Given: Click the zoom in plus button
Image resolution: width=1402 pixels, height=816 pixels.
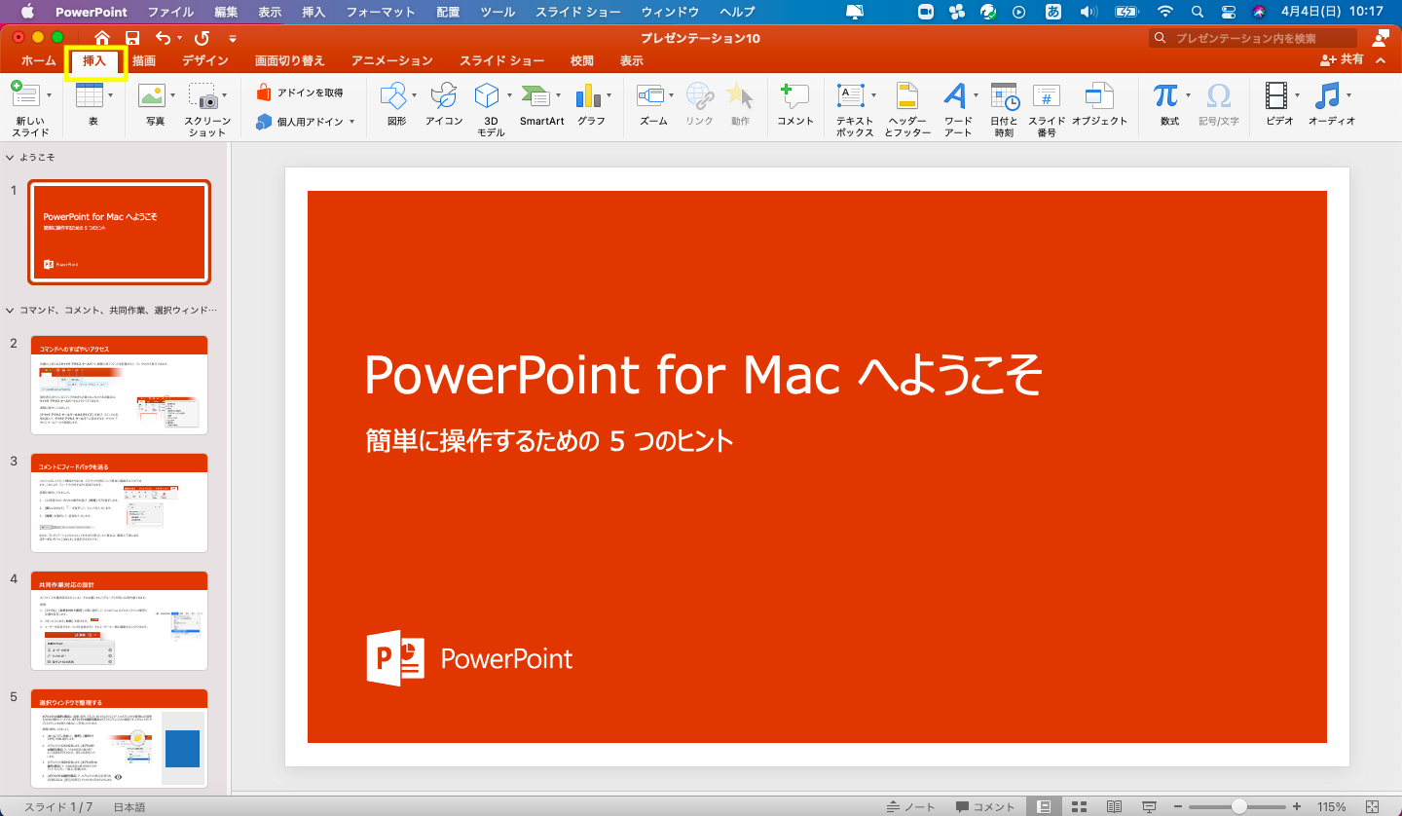Looking at the screenshot, I should (x=1297, y=806).
